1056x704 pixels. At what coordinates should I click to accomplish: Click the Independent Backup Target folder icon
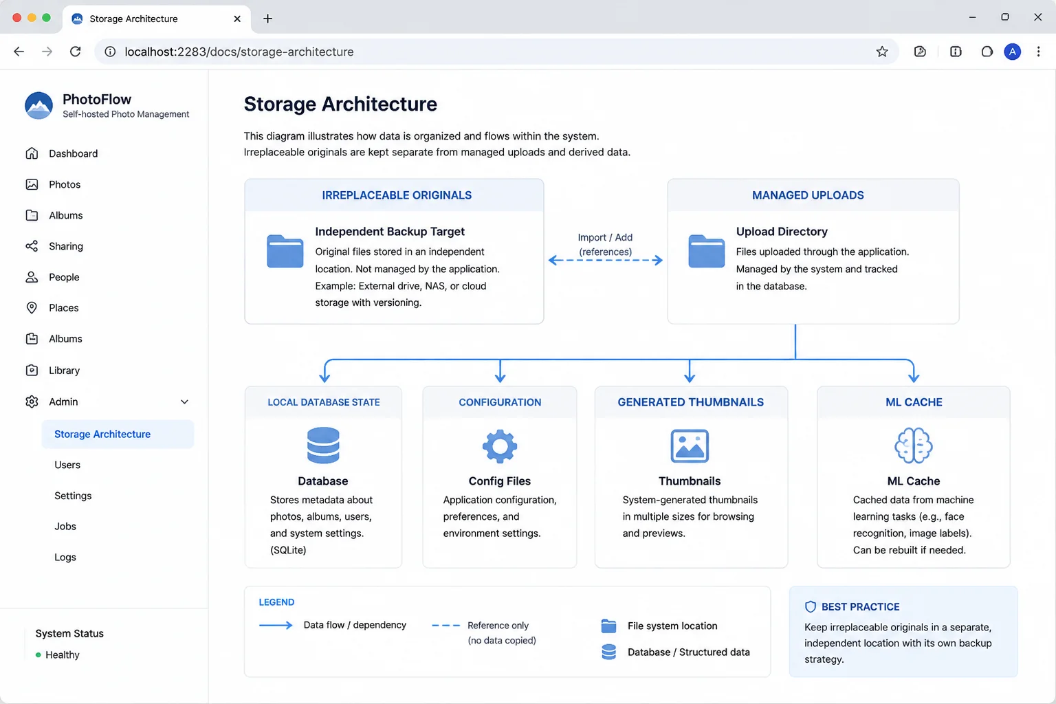tap(285, 251)
